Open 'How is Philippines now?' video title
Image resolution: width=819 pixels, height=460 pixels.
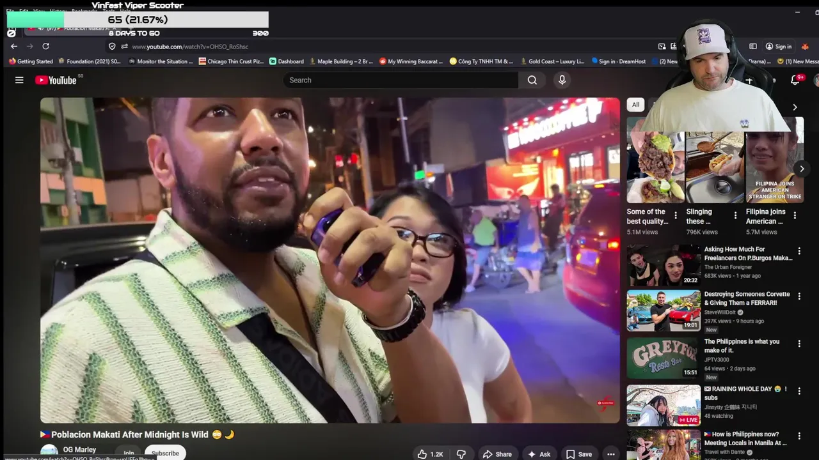pos(745,438)
